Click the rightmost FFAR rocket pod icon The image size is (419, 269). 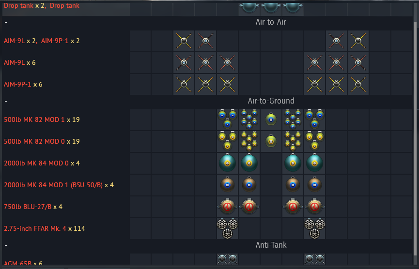click(x=314, y=228)
